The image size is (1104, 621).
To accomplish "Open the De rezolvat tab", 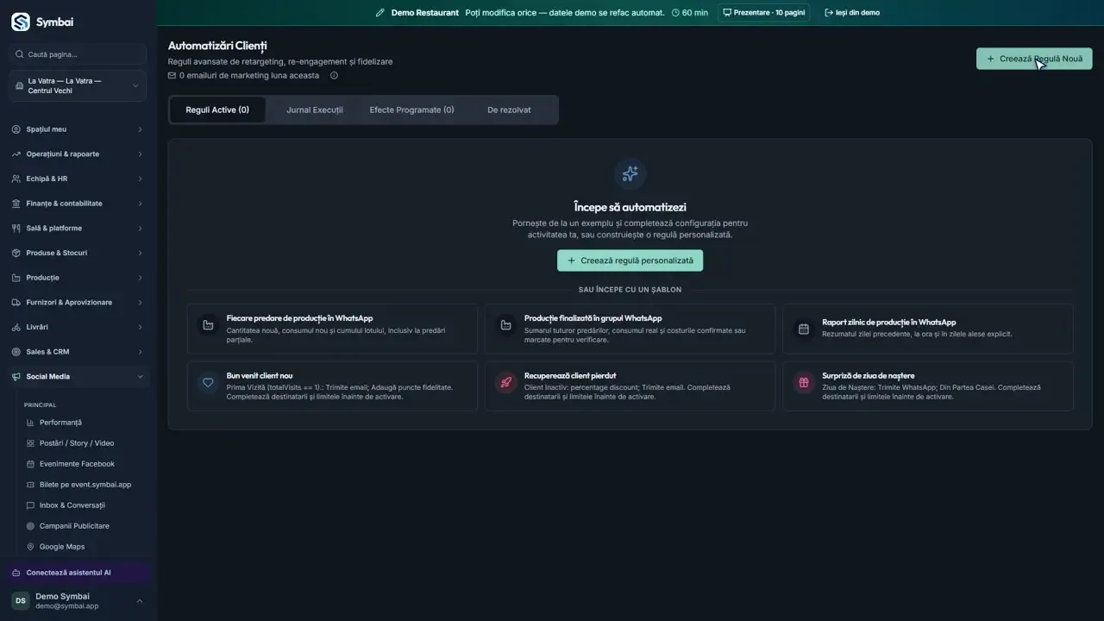I will [x=509, y=110].
